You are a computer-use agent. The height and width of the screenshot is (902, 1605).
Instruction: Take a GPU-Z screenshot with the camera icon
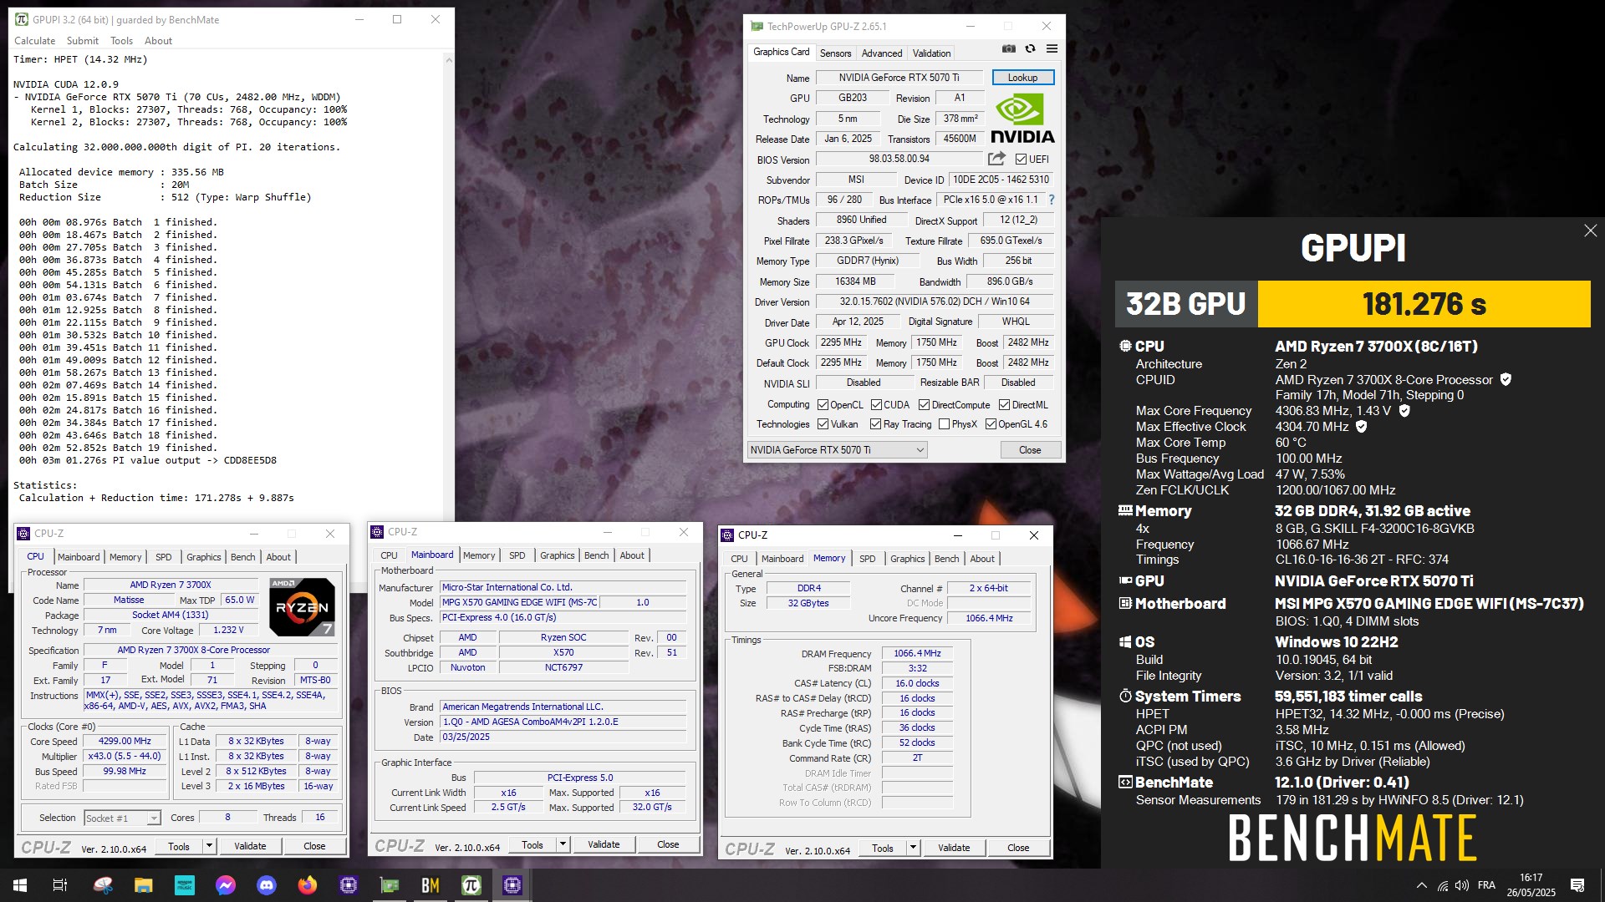(1009, 49)
